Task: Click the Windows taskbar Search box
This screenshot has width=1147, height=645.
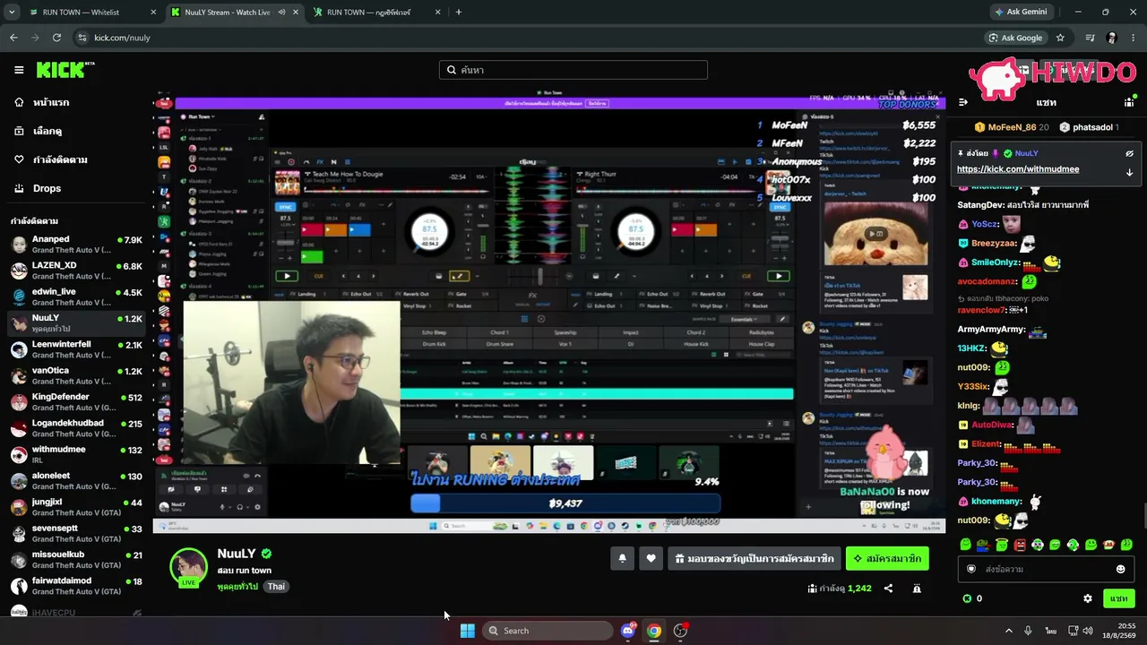Action: [548, 631]
